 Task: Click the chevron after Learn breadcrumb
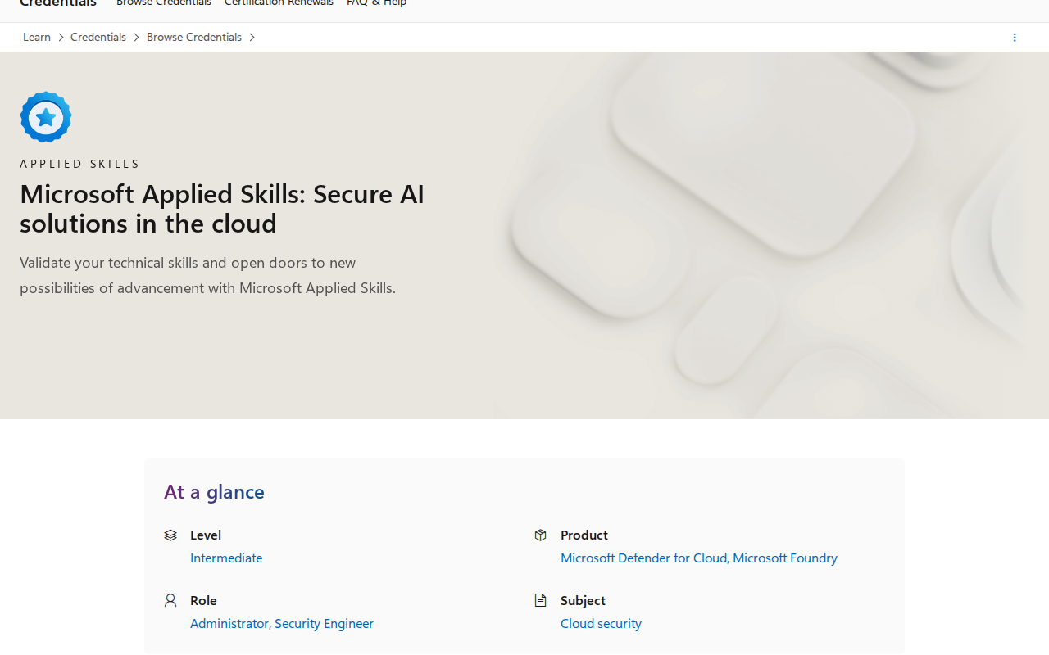(61, 38)
